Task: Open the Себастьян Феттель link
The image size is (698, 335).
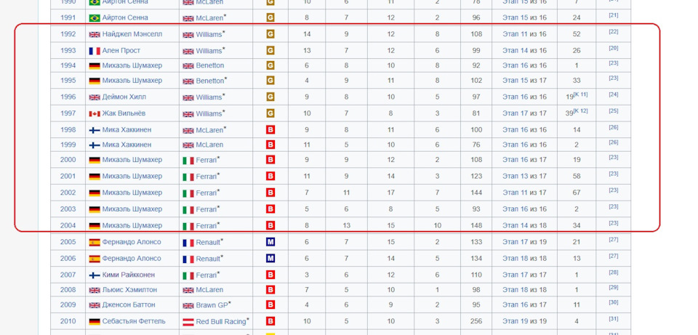Action: coord(134,321)
